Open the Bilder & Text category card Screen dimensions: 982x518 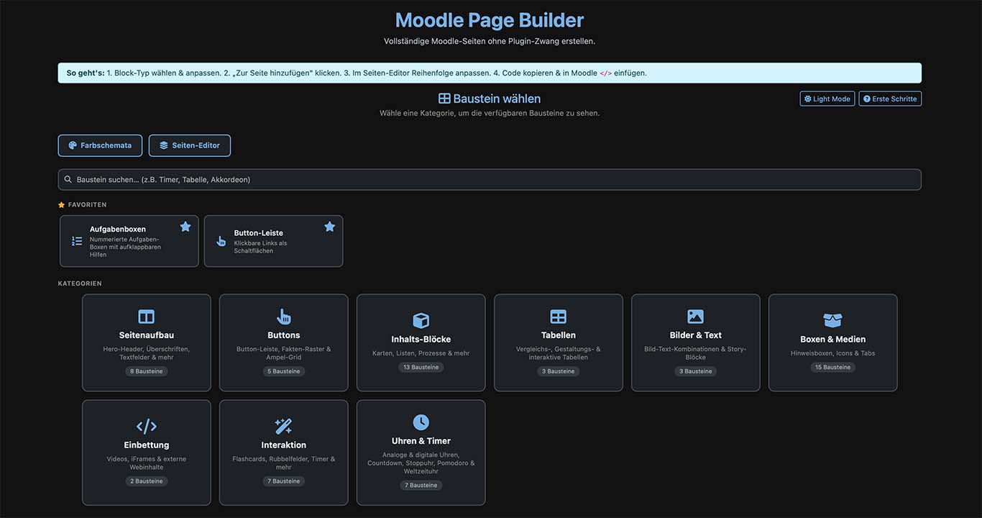696,342
